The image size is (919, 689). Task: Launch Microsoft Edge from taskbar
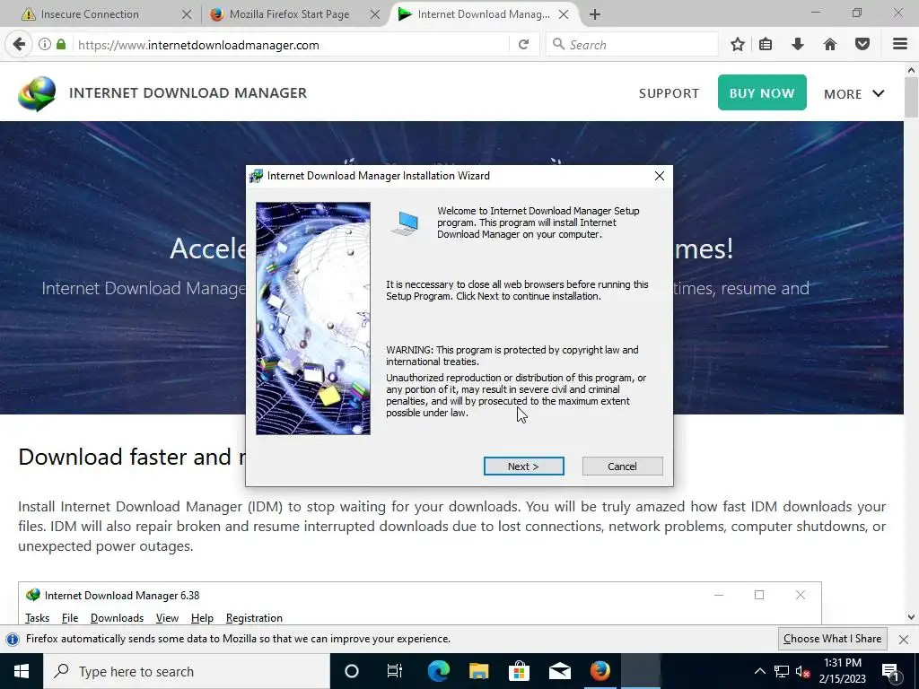click(438, 671)
